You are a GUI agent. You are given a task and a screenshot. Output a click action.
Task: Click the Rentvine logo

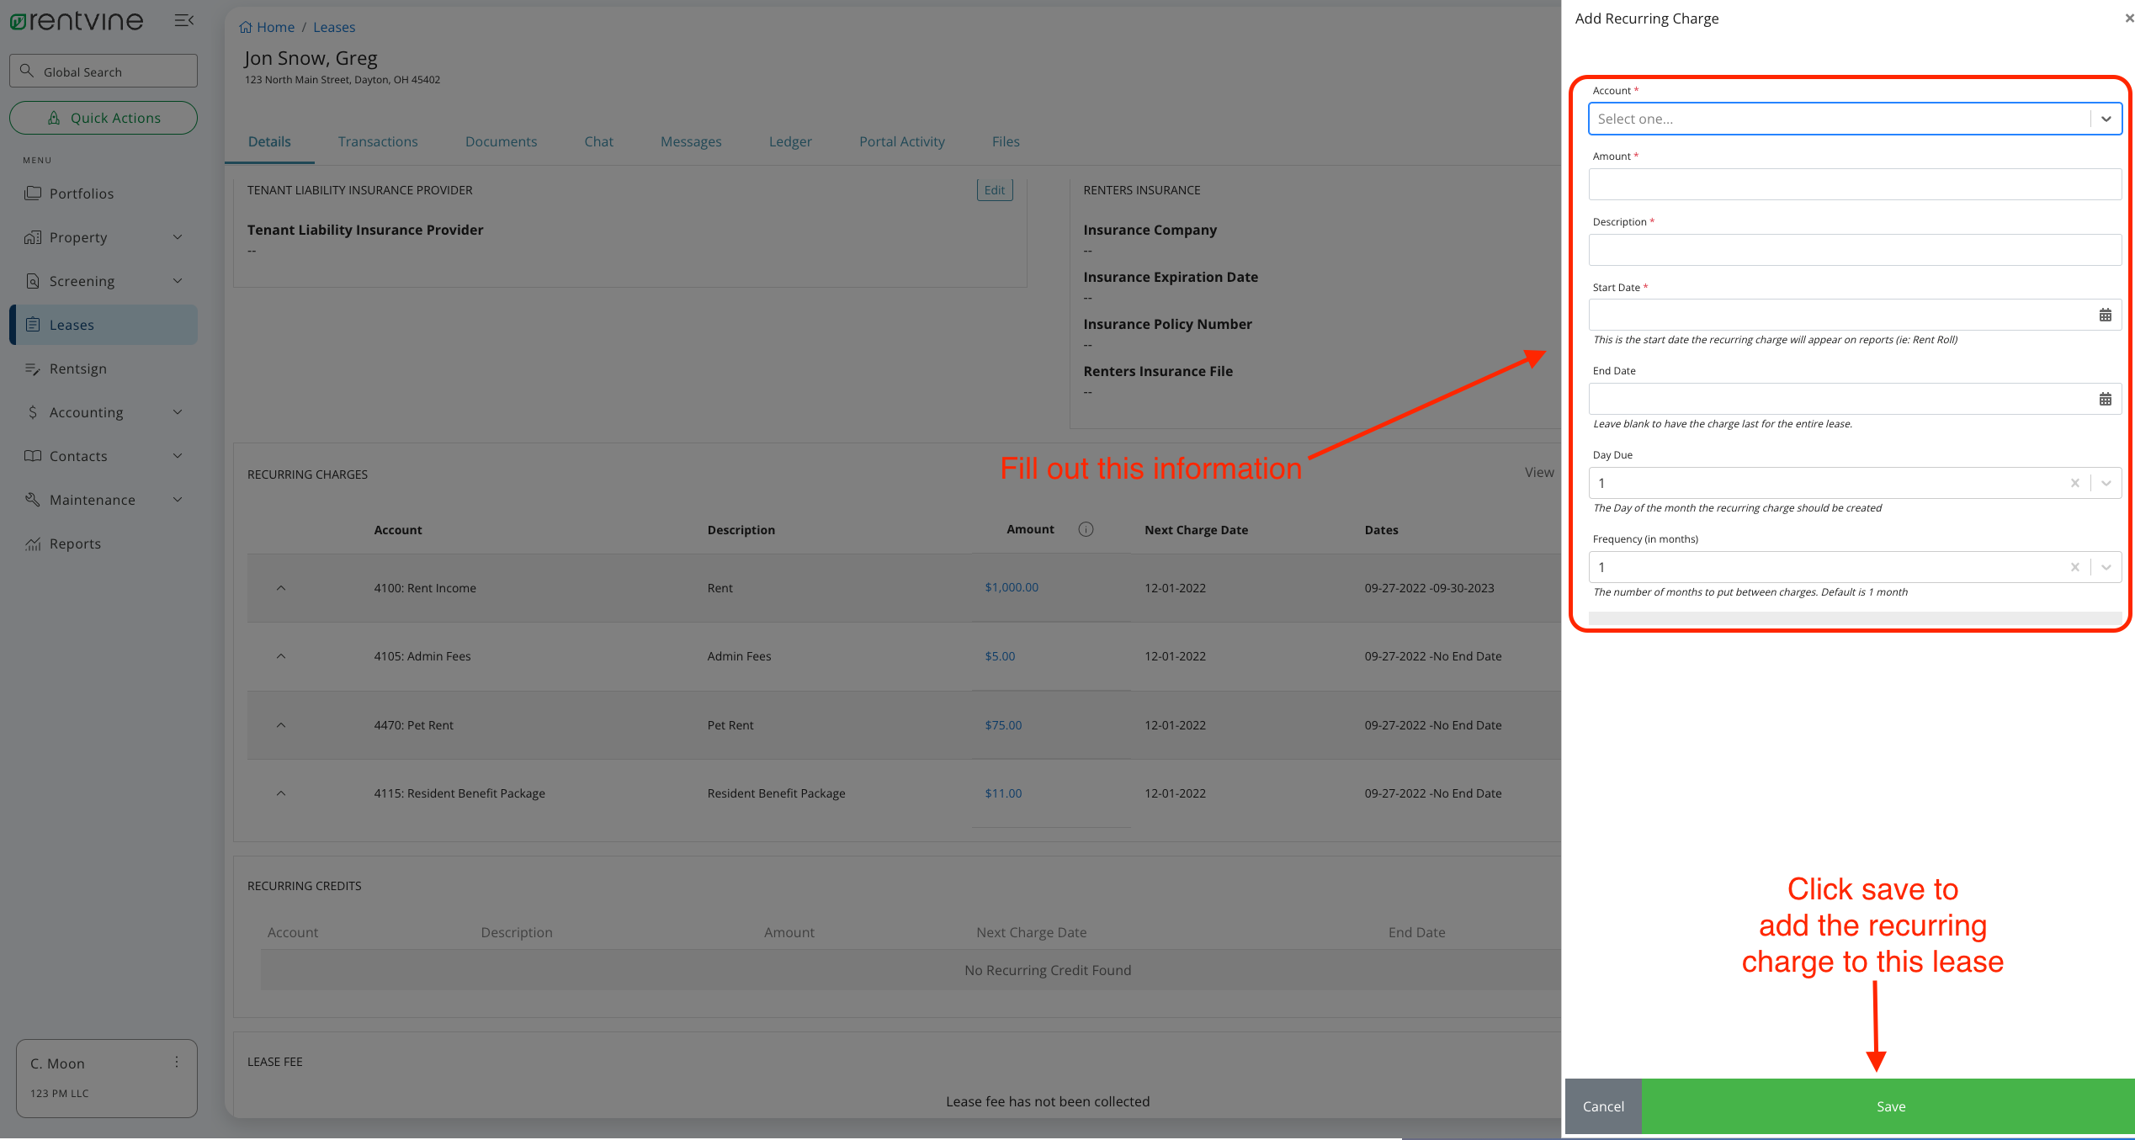[76, 20]
